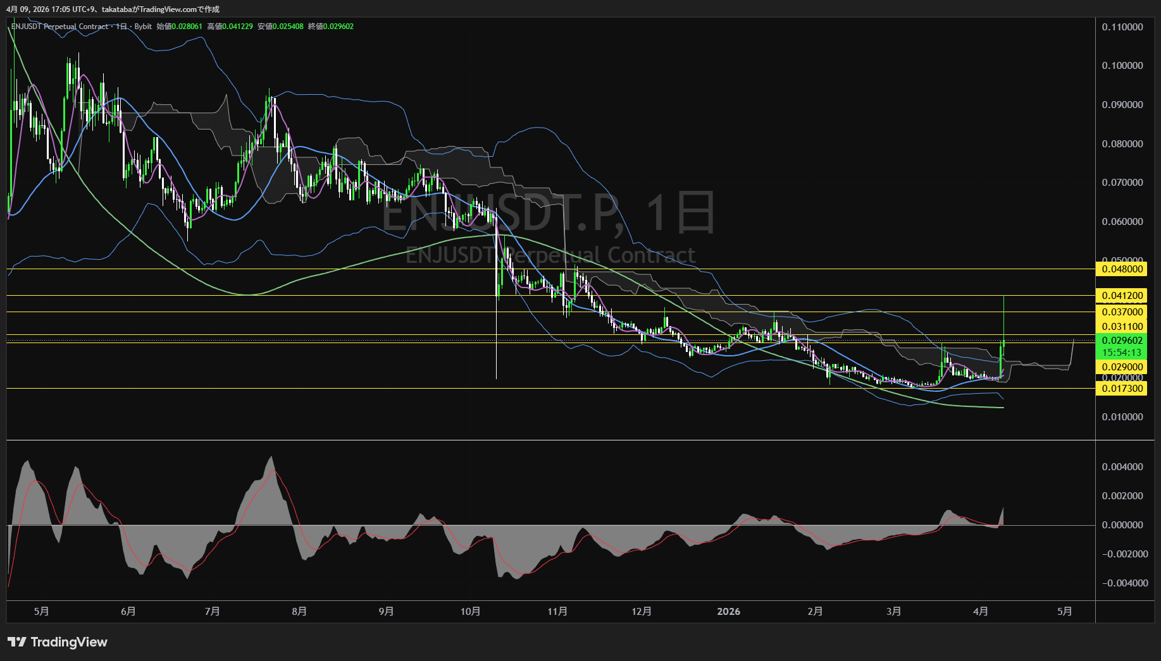Click the yellow 0.031100 price level tag
This screenshot has width=1161, height=661.
point(1122,327)
